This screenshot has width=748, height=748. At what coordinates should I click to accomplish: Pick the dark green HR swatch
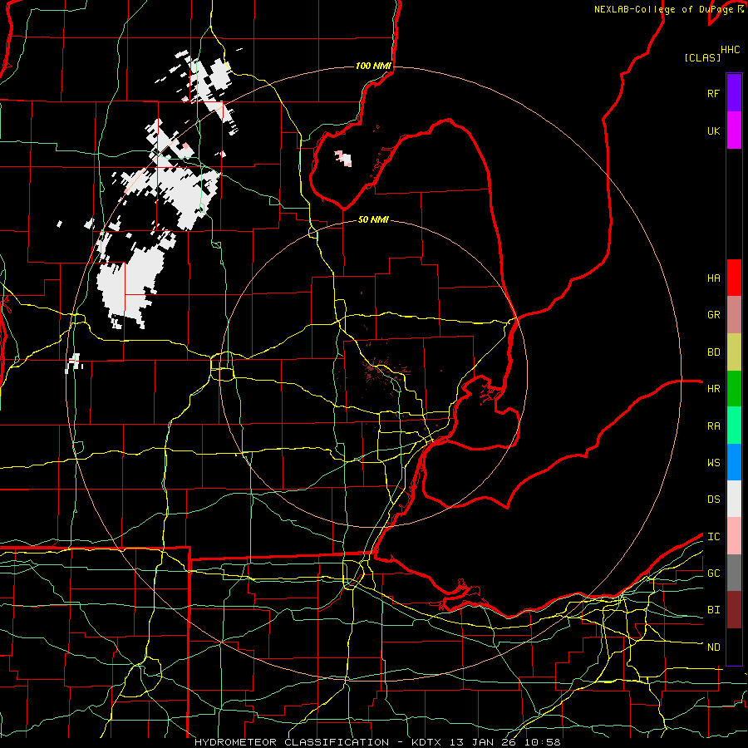(734, 389)
